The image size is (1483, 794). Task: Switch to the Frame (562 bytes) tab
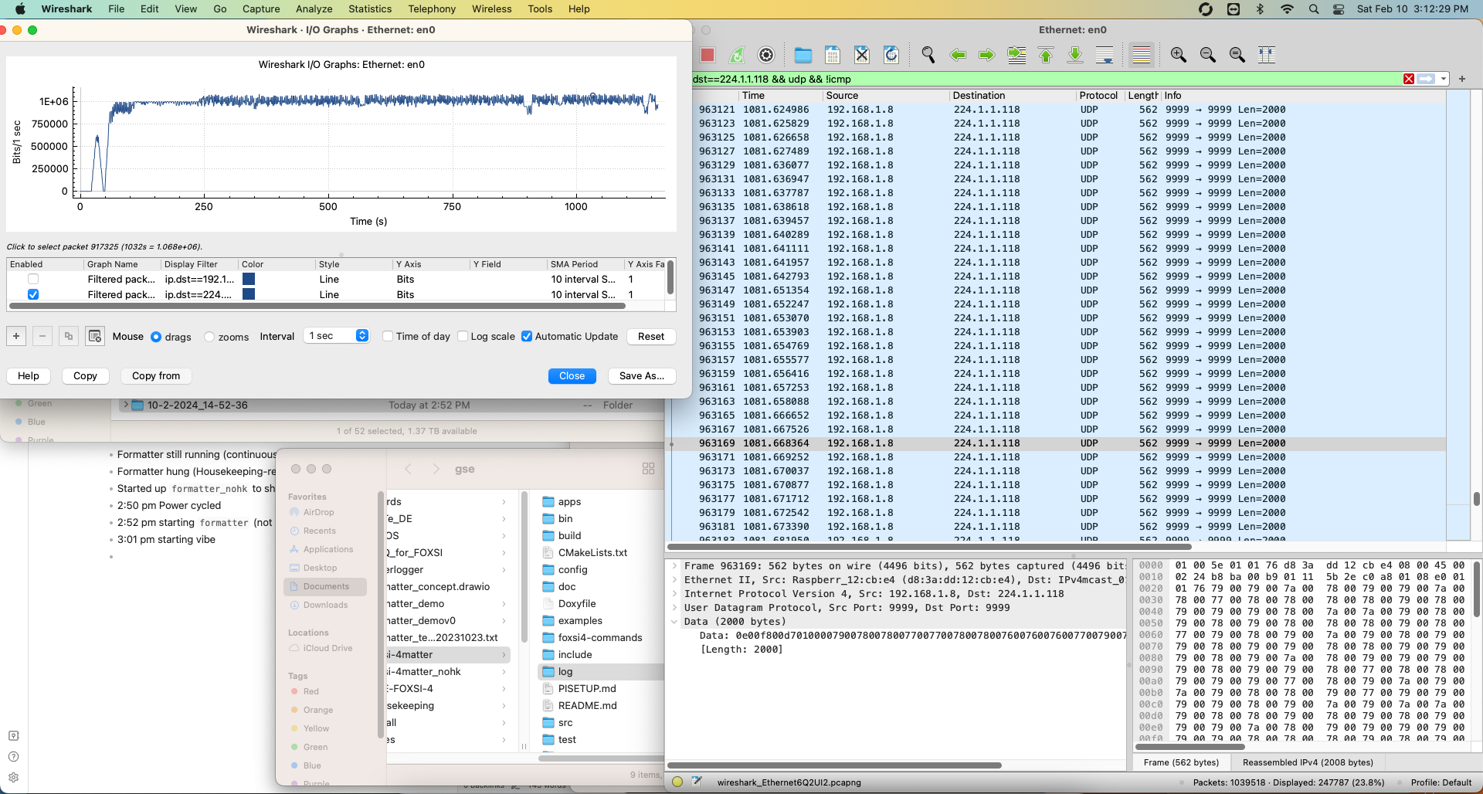(x=1181, y=762)
